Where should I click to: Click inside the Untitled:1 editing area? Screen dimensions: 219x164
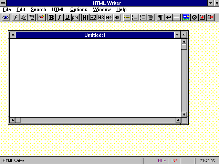coord(95,78)
